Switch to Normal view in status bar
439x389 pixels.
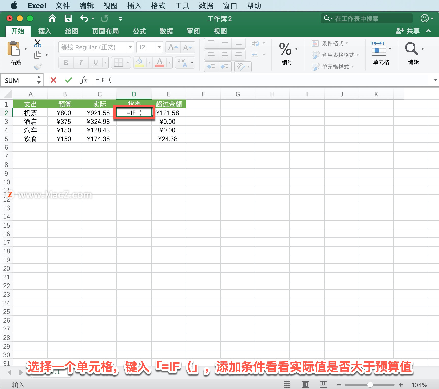287,385
